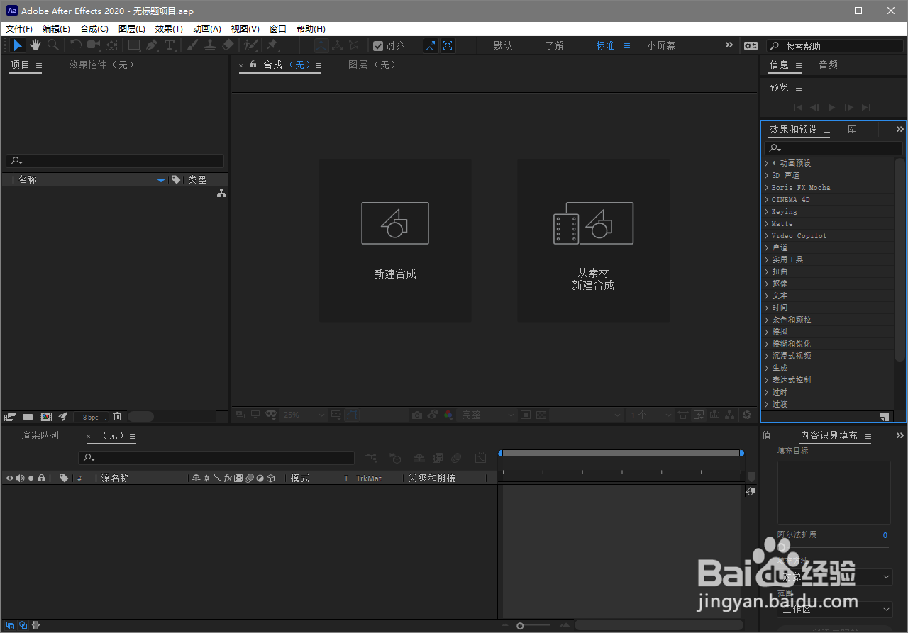Click the View Axis mode icon
908x633 pixels.
click(353, 45)
